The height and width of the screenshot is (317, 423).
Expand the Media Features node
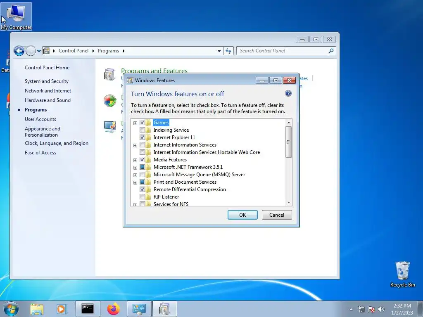pos(135,161)
